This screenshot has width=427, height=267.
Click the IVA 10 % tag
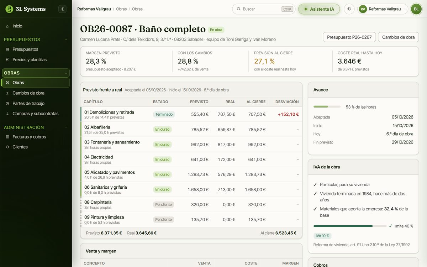click(x=323, y=236)
